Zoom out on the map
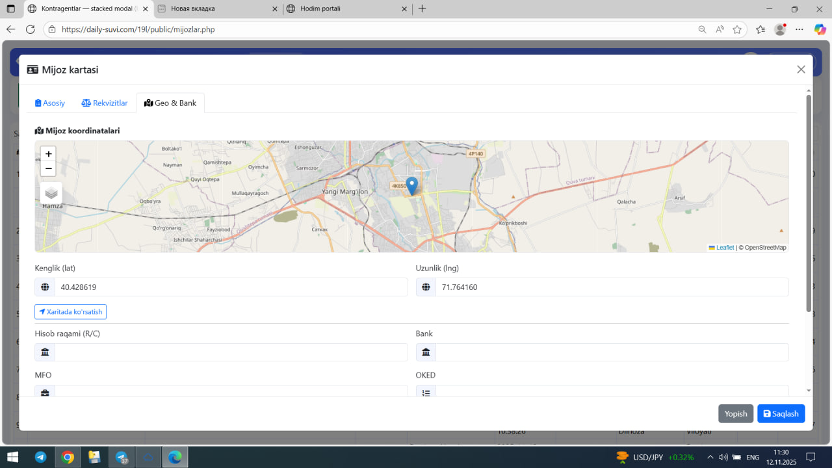This screenshot has height=468, width=832. tap(48, 169)
